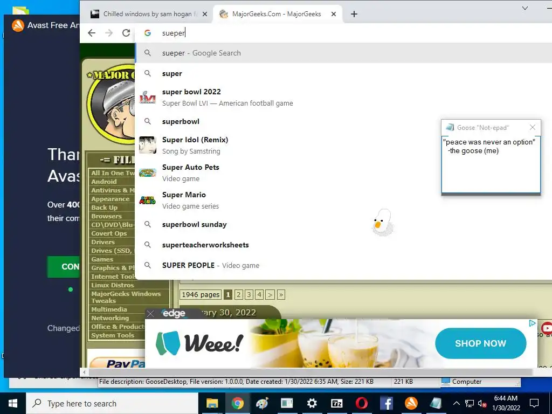Open the Drivers category link
The height and width of the screenshot is (414, 552).
tap(103, 242)
